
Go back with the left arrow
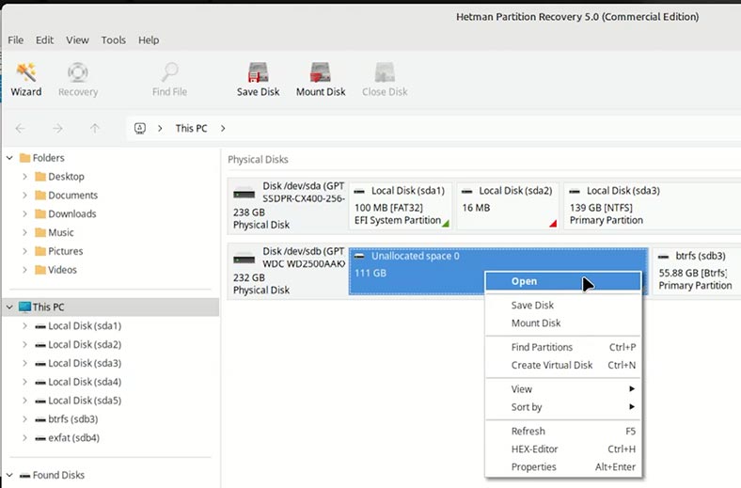(x=21, y=128)
